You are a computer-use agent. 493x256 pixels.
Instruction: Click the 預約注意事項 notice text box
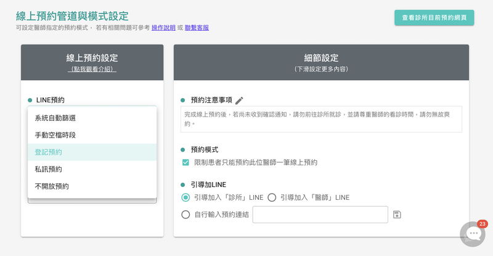click(321, 119)
